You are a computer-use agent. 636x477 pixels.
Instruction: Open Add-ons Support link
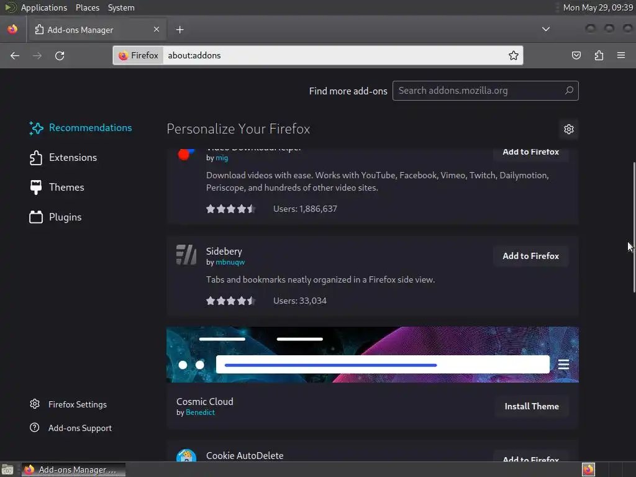(x=71, y=428)
